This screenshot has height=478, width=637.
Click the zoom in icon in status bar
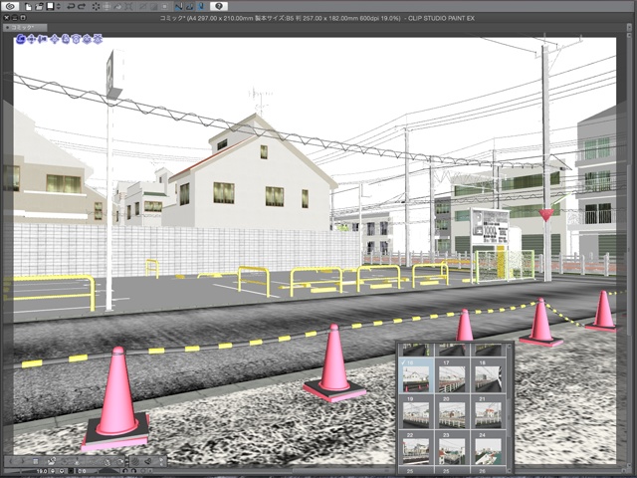(x=62, y=471)
